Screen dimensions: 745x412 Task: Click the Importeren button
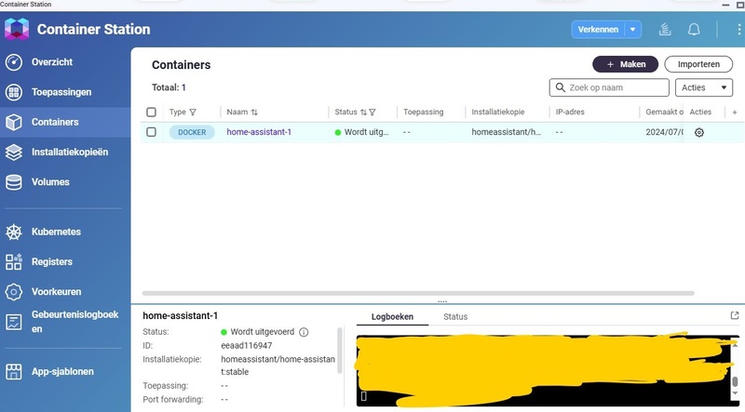point(698,64)
